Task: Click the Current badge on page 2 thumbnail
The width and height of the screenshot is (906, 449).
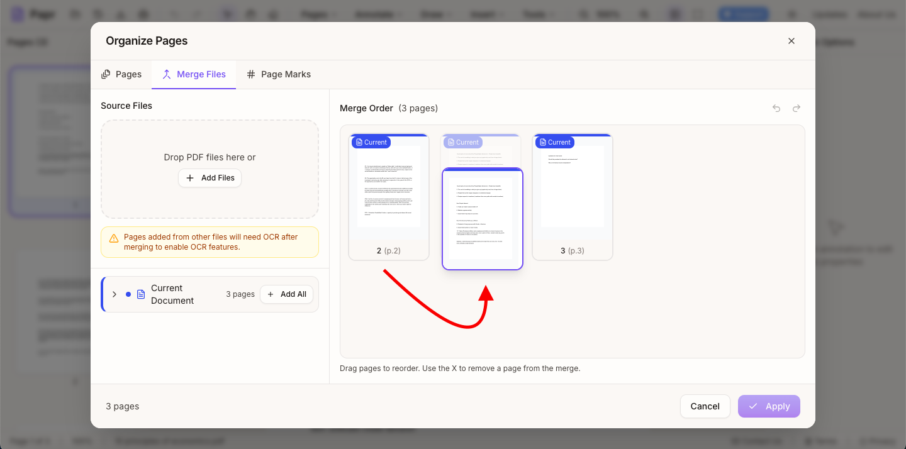Action: [x=371, y=142]
